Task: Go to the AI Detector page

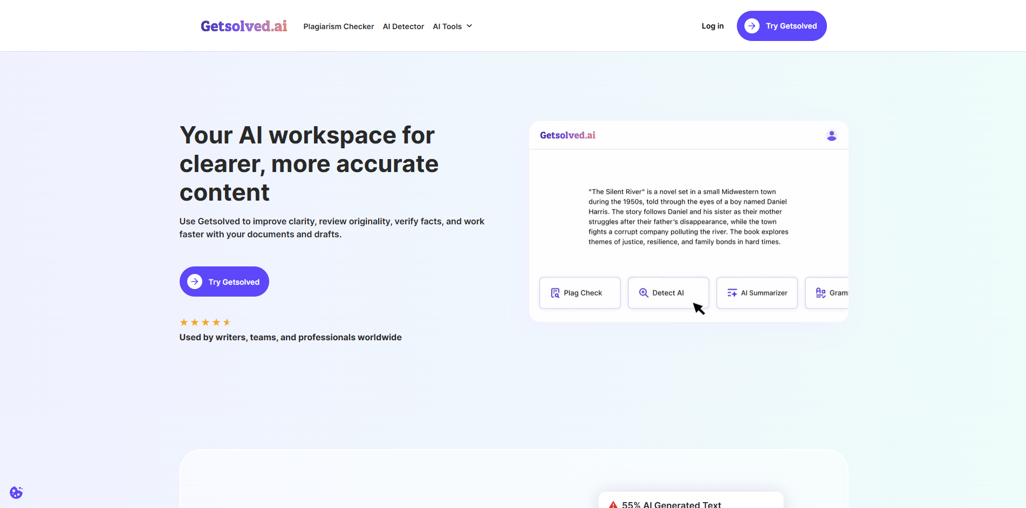Action: pos(403,26)
